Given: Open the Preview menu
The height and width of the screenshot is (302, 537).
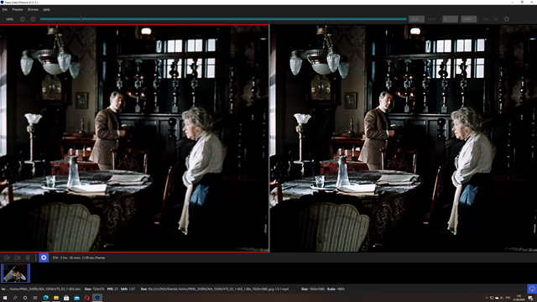Looking at the screenshot, I should pyautogui.click(x=18, y=9).
